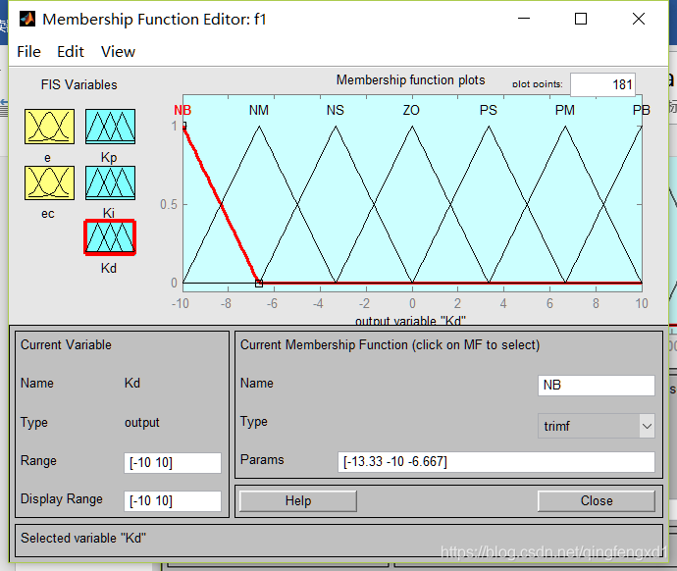Click the membership function Name field NB
This screenshot has height=571, width=677.
tap(597, 385)
